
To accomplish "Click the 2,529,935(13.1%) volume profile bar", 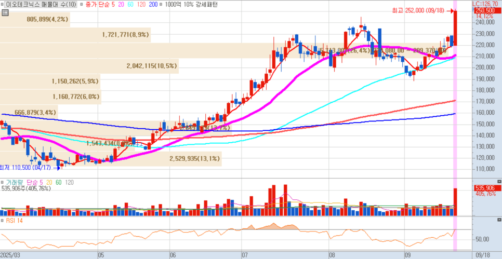I will tap(111, 159).
